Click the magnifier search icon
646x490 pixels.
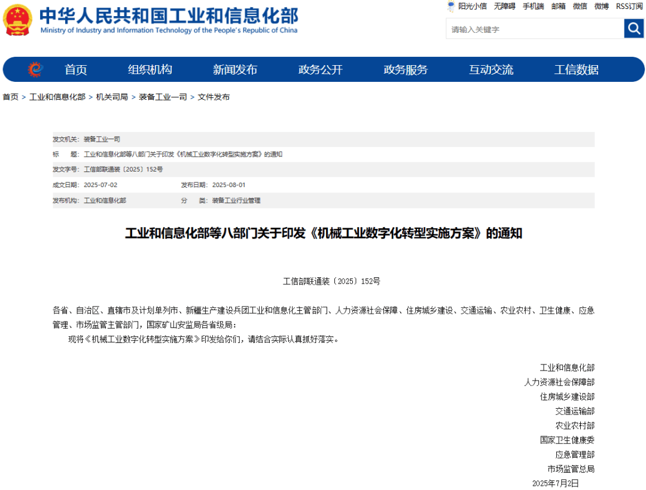[634, 28]
